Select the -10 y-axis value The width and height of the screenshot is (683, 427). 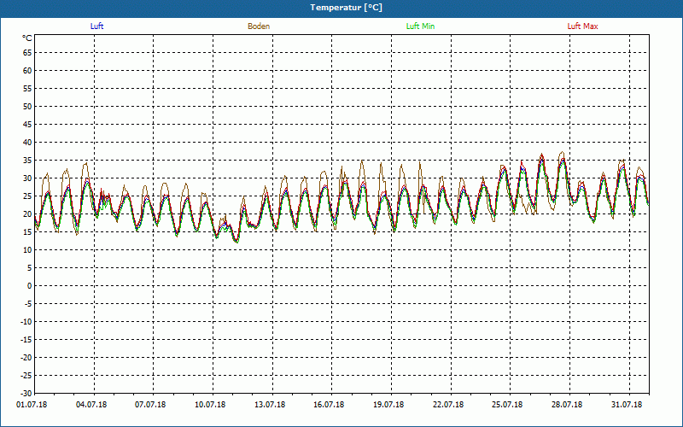click(26, 322)
